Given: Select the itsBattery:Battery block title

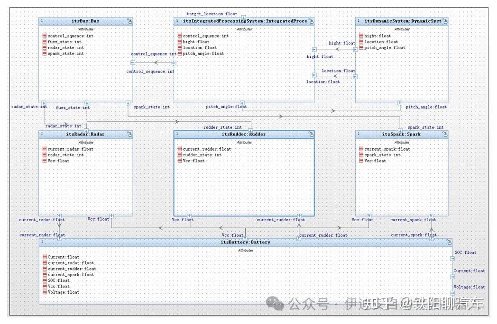Looking at the screenshot, I should (x=246, y=242).
